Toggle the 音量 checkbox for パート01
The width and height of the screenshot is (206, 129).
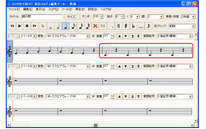(x=93, y=36)
